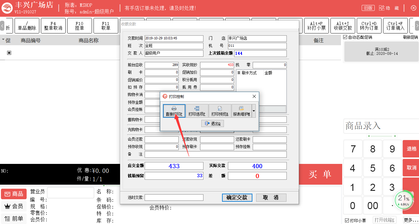The width and height of the screenshot is (419, 224).
Task: Click the 商品名称 column header
Action: tap(89, 40)
